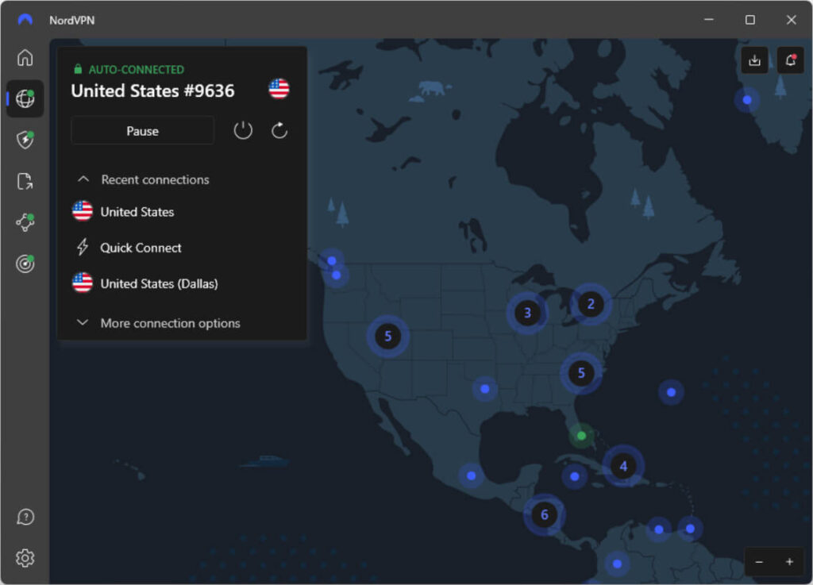
Task: Click the power disconnect icon
Action: click(243, 131)
